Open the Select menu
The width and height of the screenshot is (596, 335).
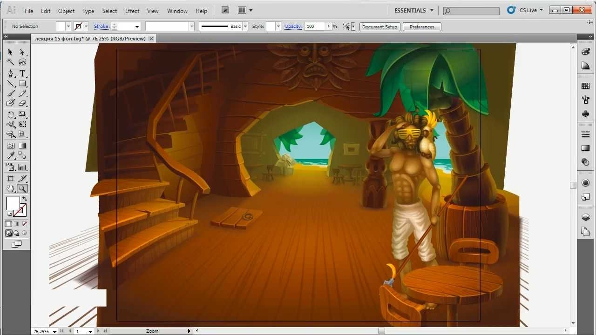[110, 11]
